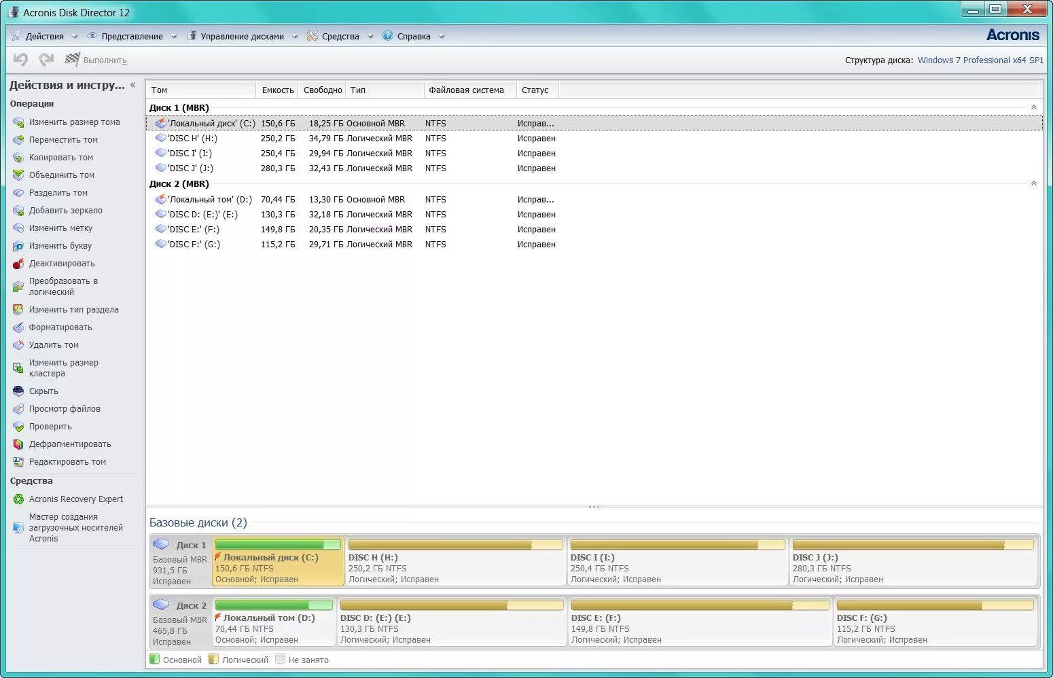
Task: Click the Выполнить button label
Action: click(x=105, y=60)
